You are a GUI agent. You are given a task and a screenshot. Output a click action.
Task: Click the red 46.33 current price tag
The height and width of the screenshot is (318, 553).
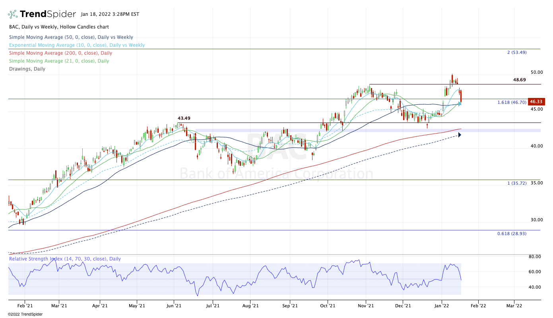pos(536,102)
